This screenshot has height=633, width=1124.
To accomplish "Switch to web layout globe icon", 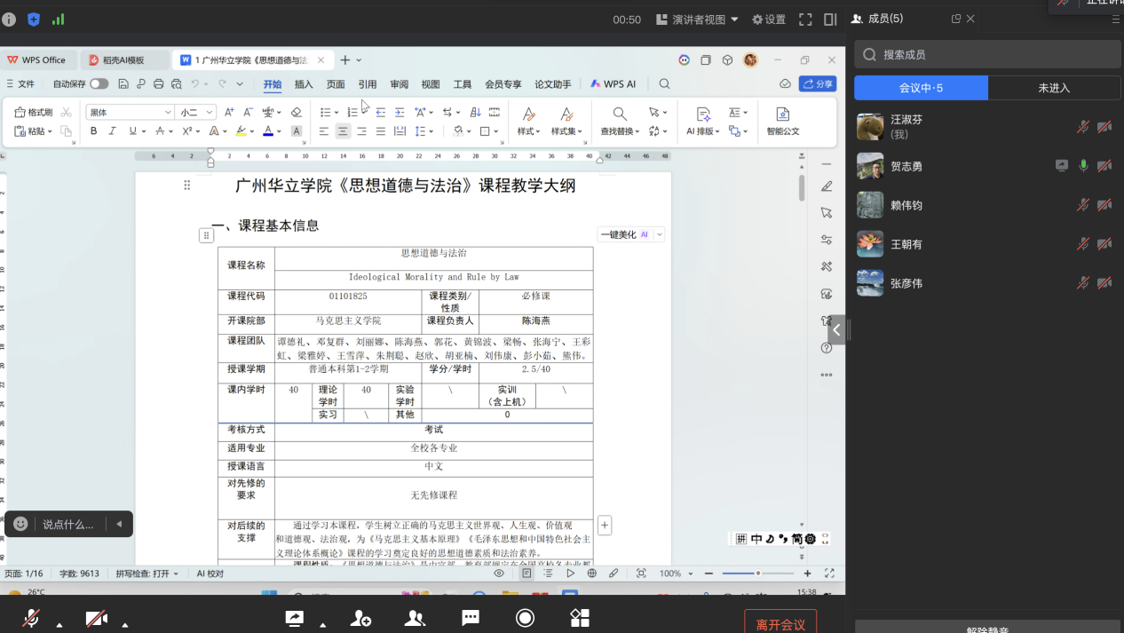I will click(x=592, y=574).
